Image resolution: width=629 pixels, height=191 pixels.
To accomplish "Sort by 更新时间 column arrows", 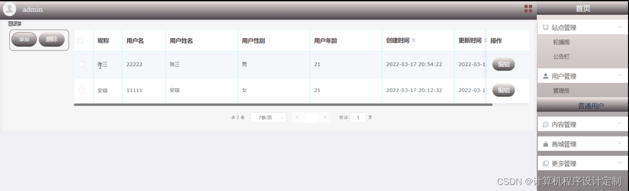I will tap(486, 41).
